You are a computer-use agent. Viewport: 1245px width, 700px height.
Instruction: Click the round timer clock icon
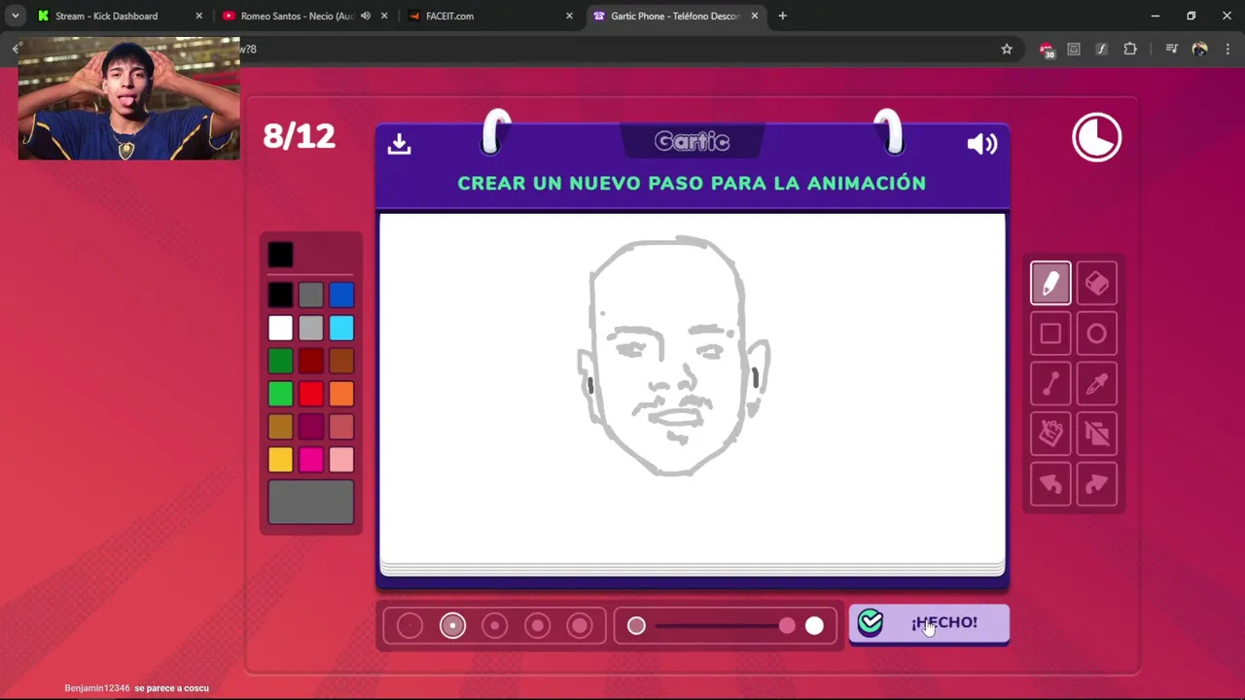coord(1097,137)
